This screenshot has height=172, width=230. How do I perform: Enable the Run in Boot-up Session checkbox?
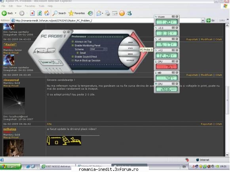click(x=72, y=60)
